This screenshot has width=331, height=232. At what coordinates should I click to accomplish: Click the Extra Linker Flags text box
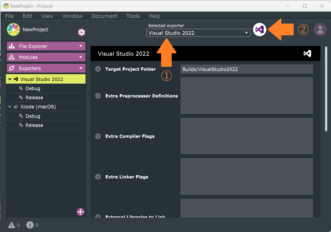click(x=247, y=176)
